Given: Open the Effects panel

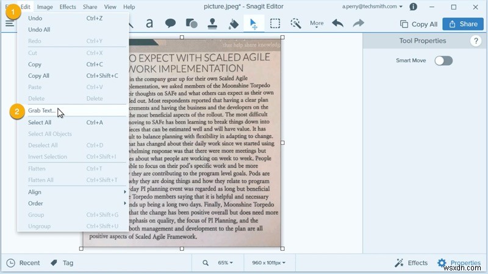Looking at the screenshot, I should [411, 263].
